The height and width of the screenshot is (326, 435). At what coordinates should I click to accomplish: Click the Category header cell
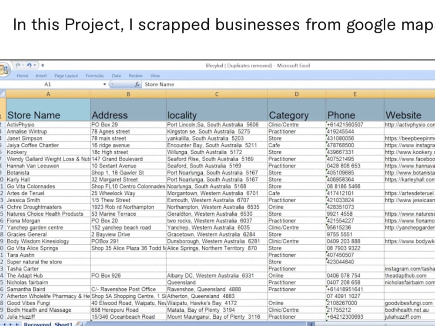pos(297,110)
